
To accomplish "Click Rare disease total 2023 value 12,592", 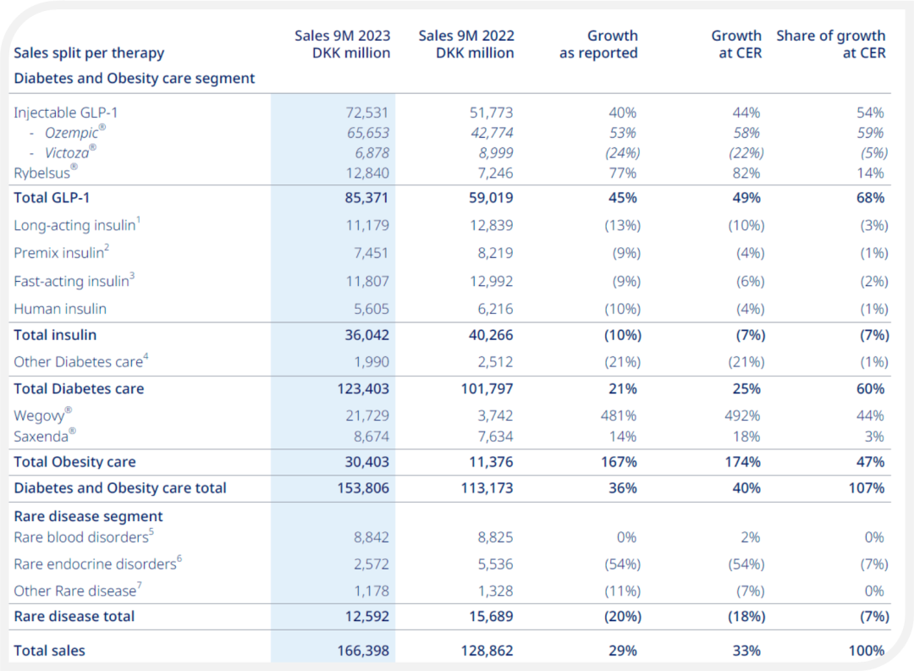I will 366,616.
